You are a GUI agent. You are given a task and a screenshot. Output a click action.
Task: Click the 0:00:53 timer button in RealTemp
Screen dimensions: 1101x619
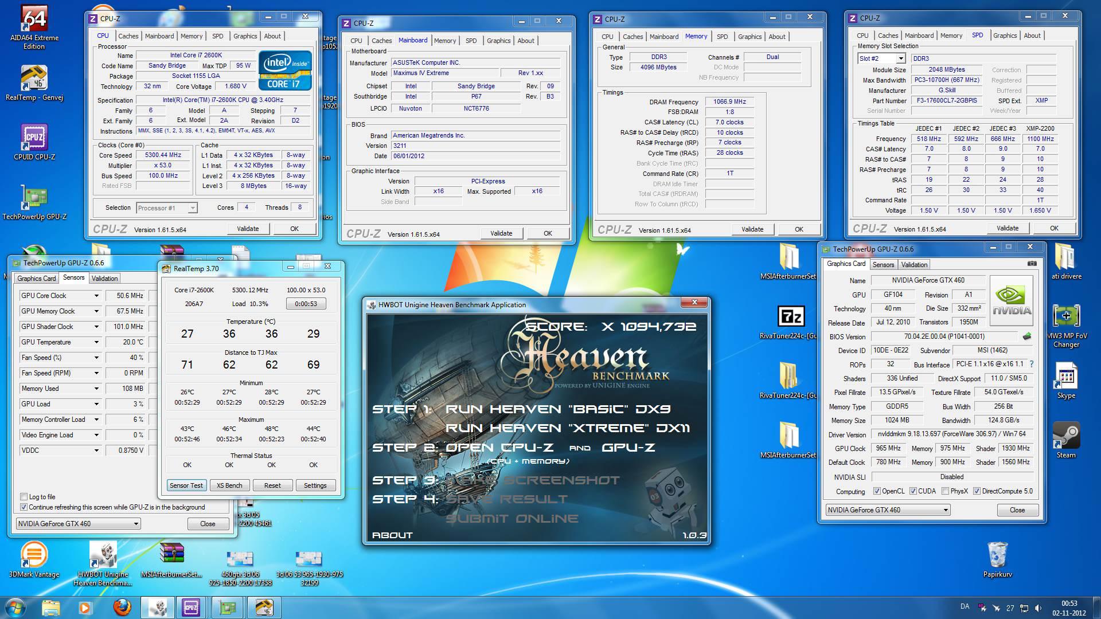(306, 304)
